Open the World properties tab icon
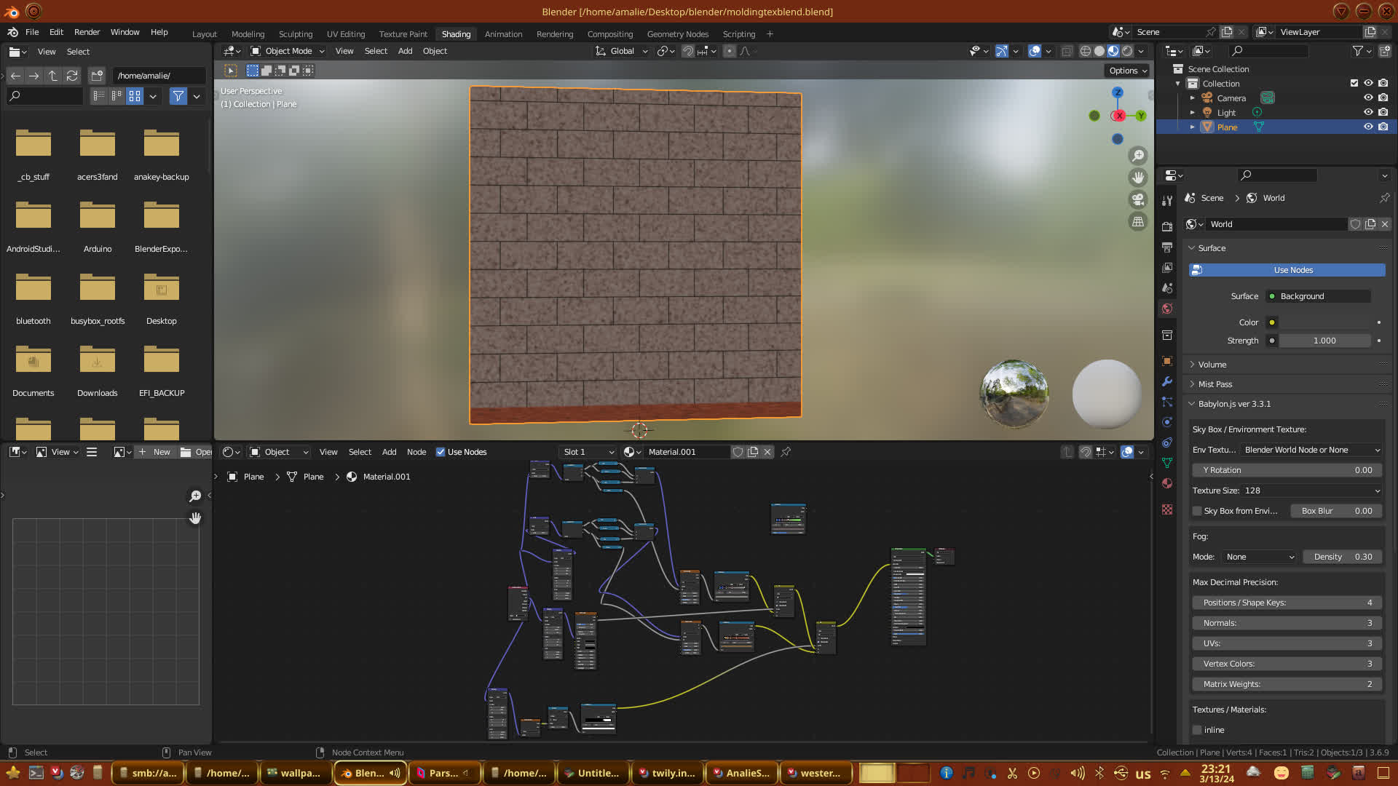Screen dimensions: 1398x786 (x=1167, y=309)
